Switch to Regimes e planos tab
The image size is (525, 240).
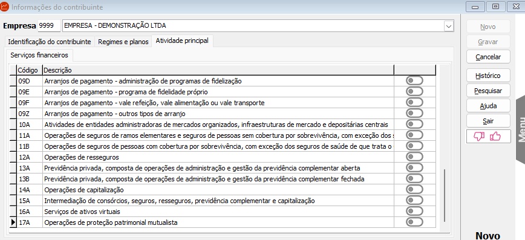(123, 42)
